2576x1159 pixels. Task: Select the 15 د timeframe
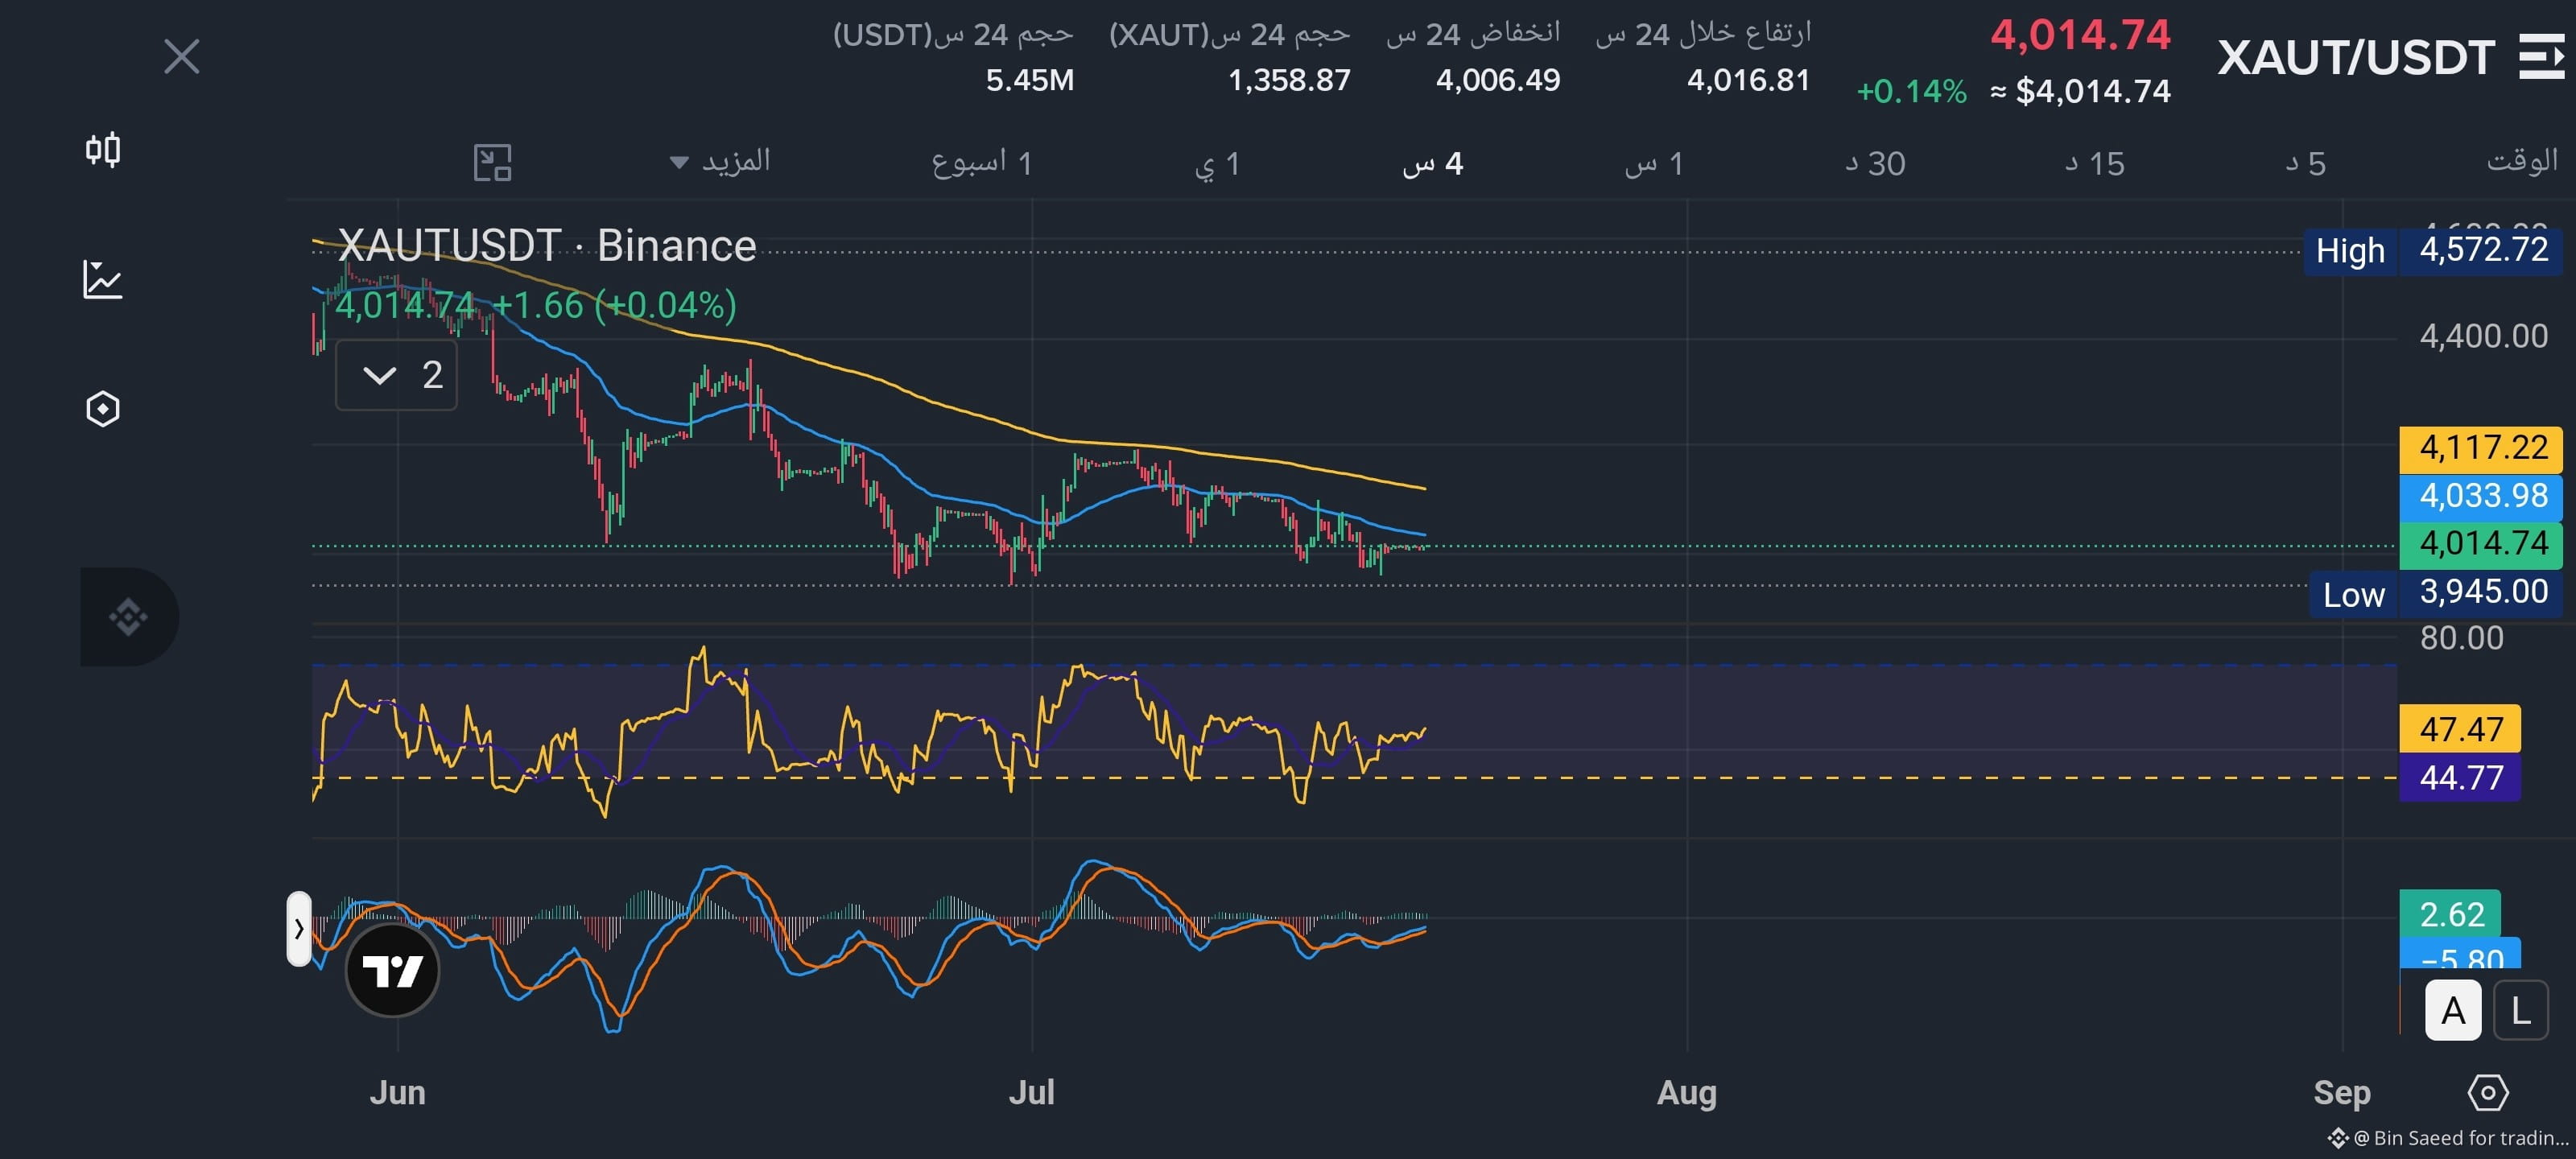tap(2095, 163)
